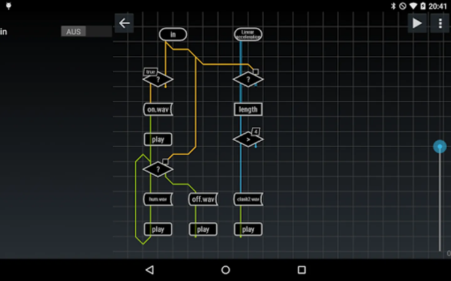Tap the Android home navigation button
Image resolution: width=451 pixels, height=281 pixels.
pos(225,270)
